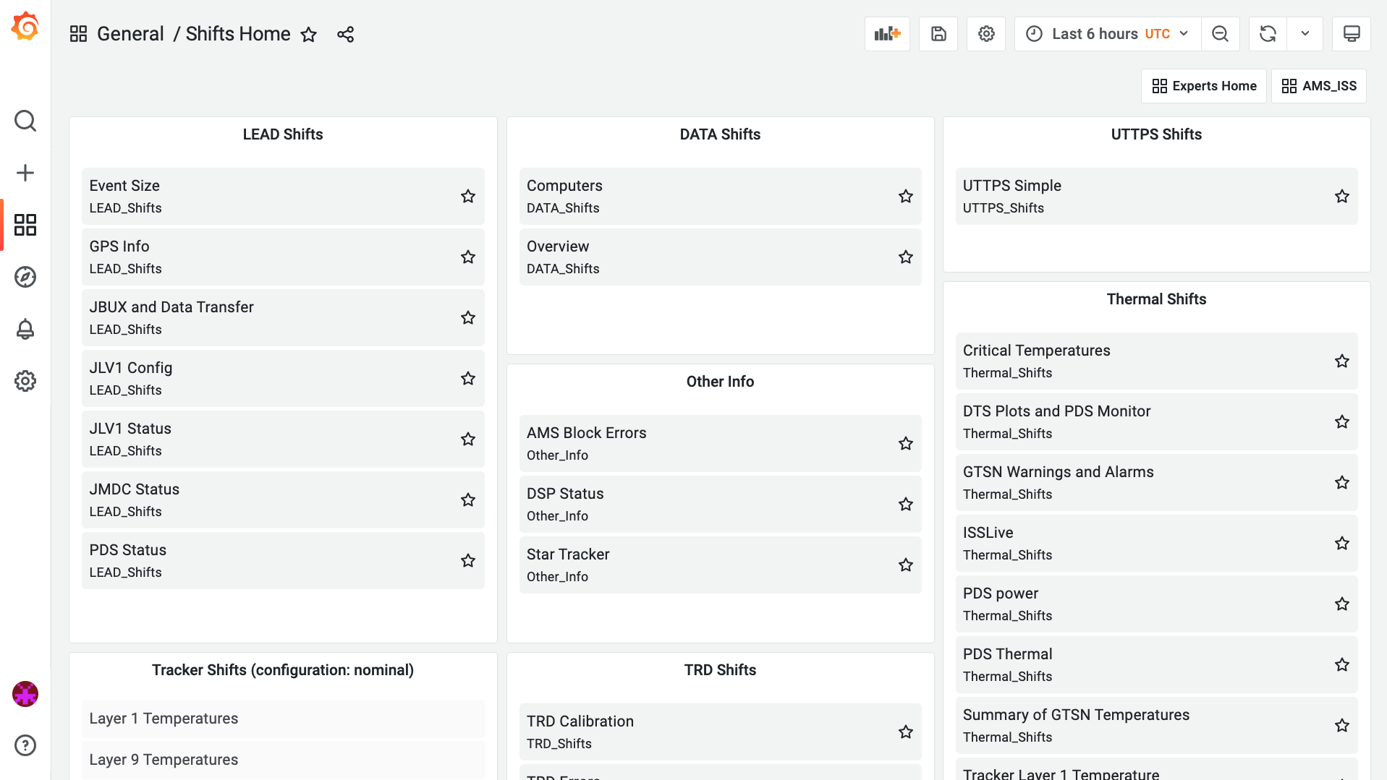Click the Add panel icon in toolbar

click(887, 34)
